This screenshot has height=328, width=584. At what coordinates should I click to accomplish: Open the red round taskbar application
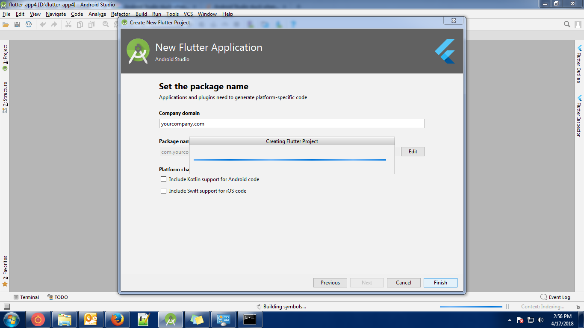click(x=38, y=319)
